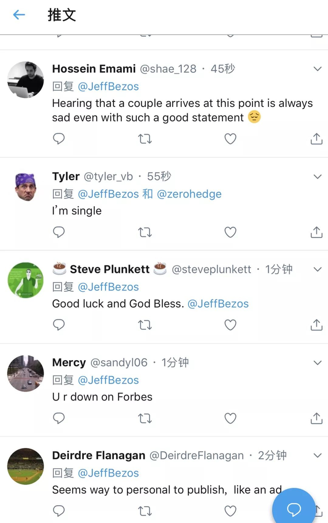328x523 pixels.
Task: View Steve Plunkett's green avatar
Action: pyautogui.click(x=26, y=280)
